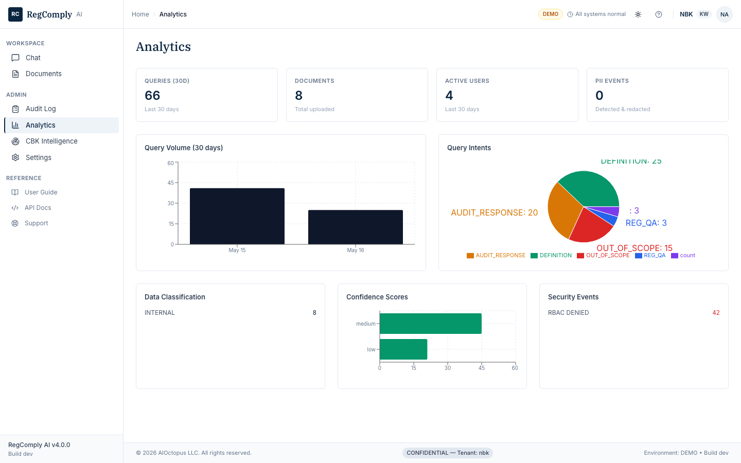Click the PII Events card value 0
The height and width of the screenshot is (463, 741).
point(599,96)
